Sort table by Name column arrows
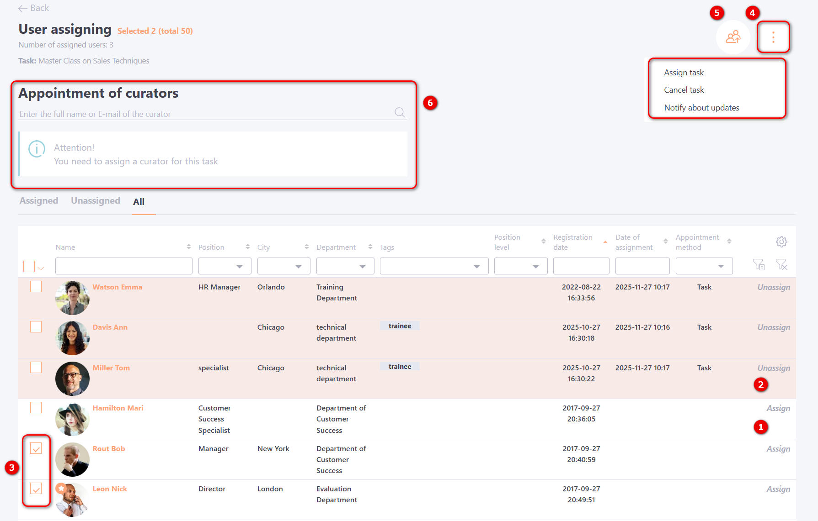The image size is (818, 521). [188, 247]
